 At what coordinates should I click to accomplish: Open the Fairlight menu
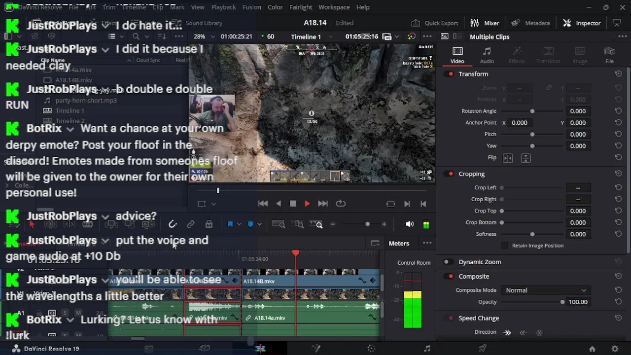coord(301,7)
